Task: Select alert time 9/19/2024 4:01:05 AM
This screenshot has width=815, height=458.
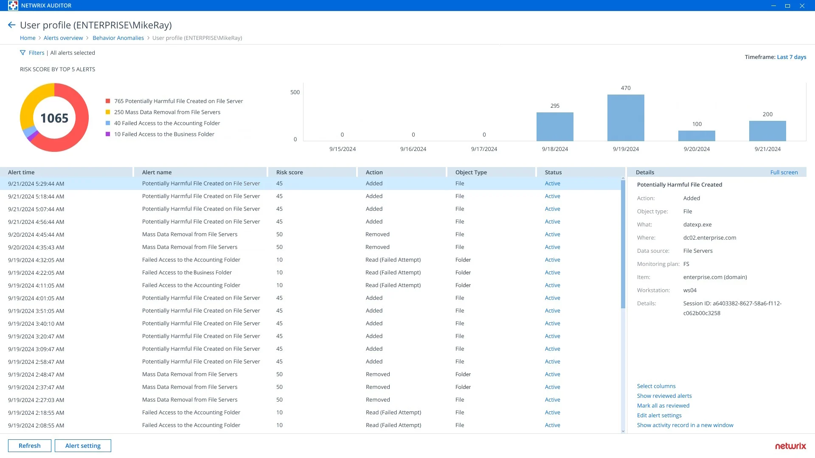Action: coord(36,299)
